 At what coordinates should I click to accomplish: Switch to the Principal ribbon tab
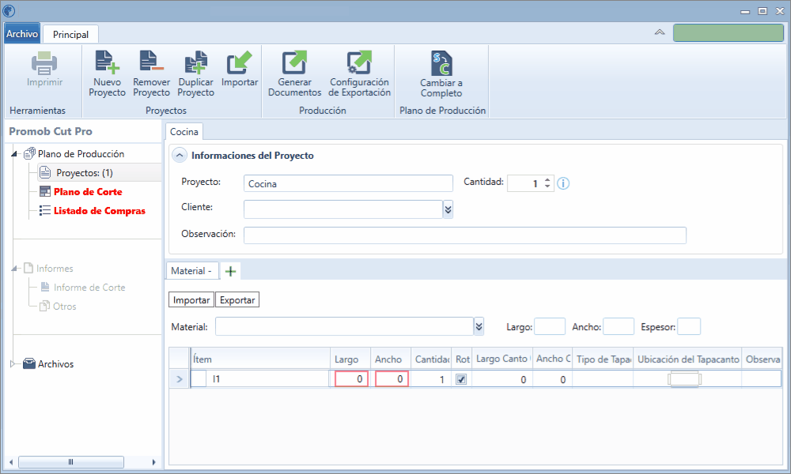[70, 34]
